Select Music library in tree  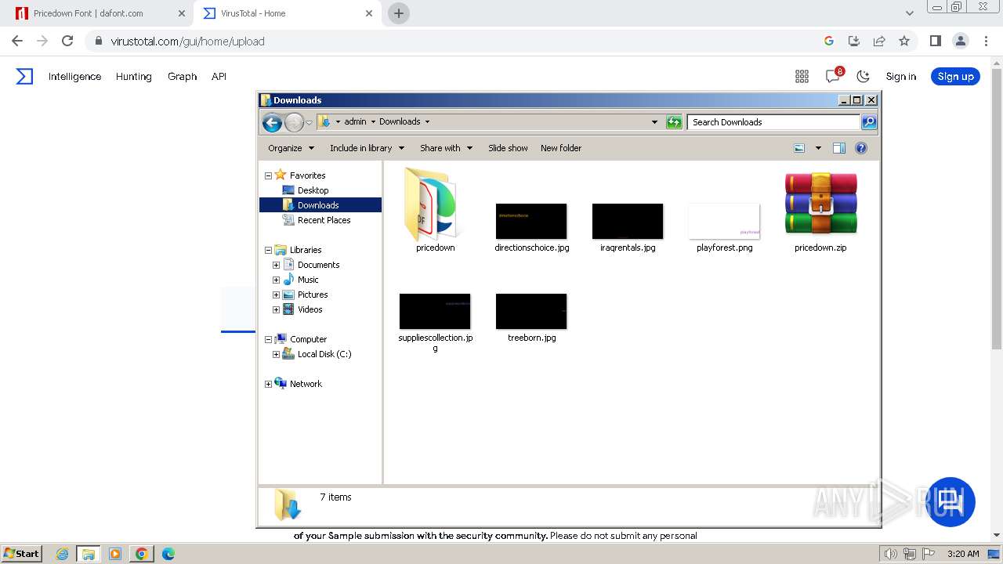point(308,280)
